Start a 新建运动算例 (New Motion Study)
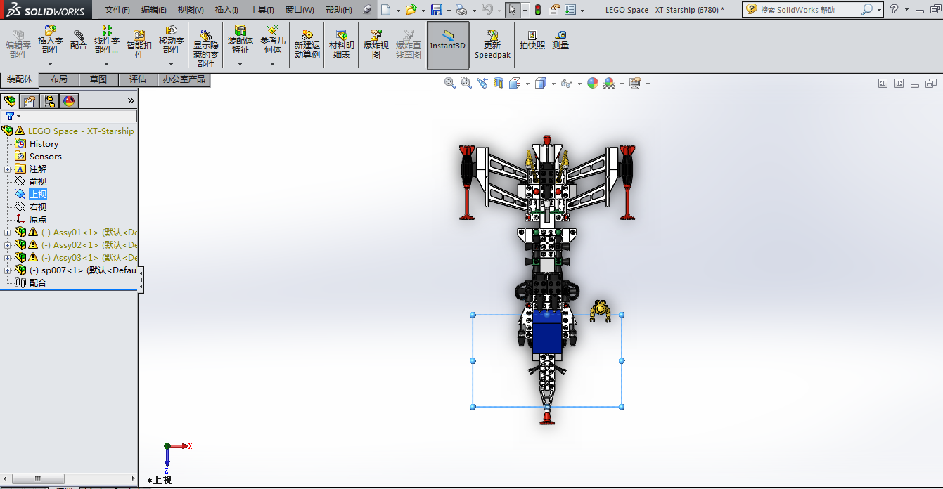 point(307,44)
